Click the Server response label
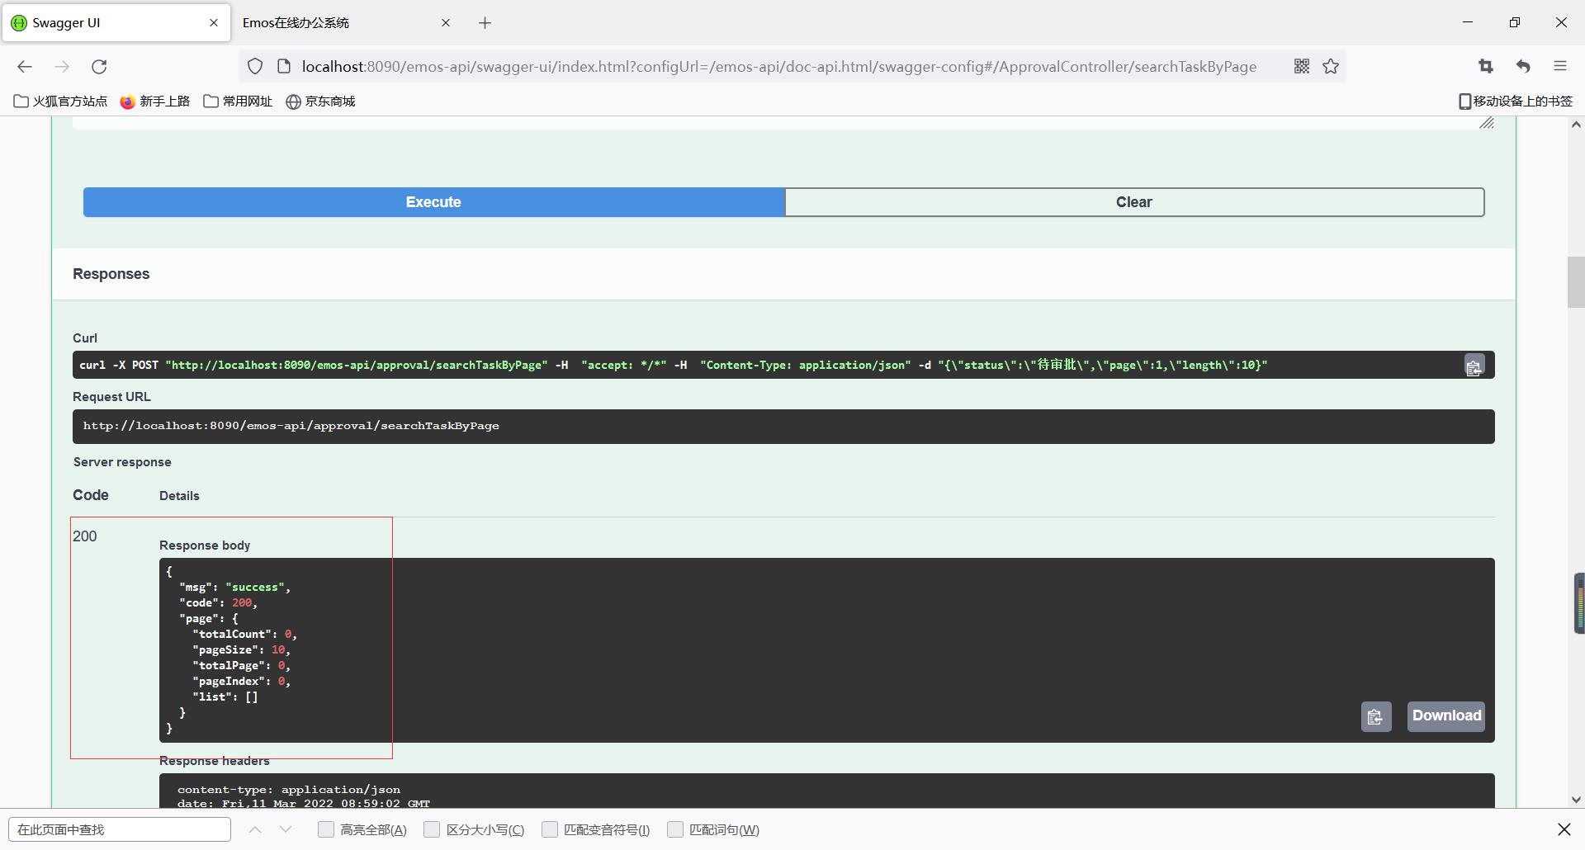 pos(122,462)
